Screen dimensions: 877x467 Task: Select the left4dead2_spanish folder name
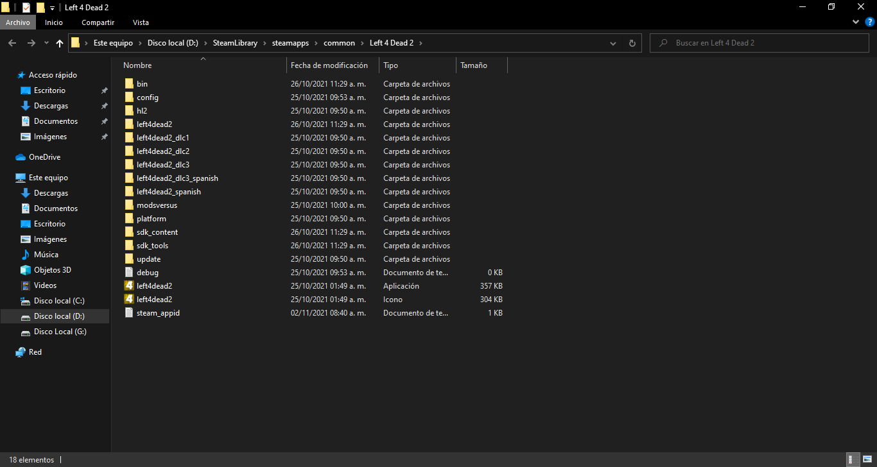[169, 192]
